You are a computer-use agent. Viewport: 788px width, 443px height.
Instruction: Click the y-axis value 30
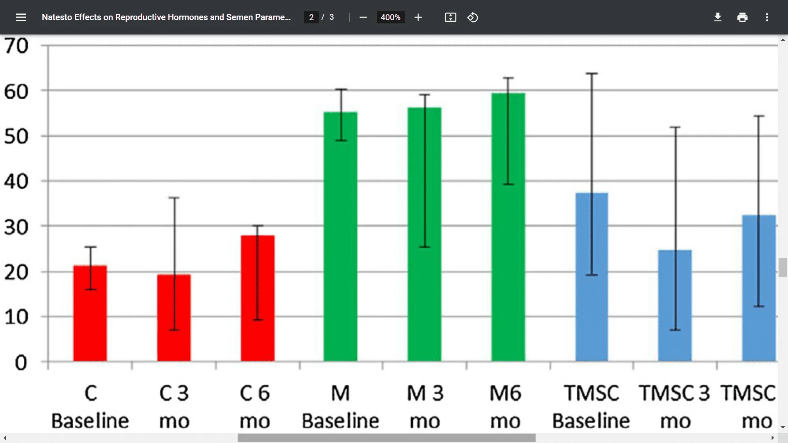[x=16, y=227]
